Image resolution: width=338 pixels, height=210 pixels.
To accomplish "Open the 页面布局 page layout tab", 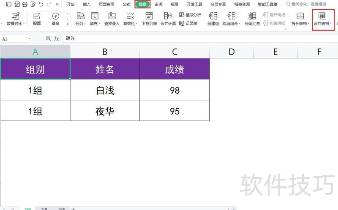I will click(x=106, y=5).
